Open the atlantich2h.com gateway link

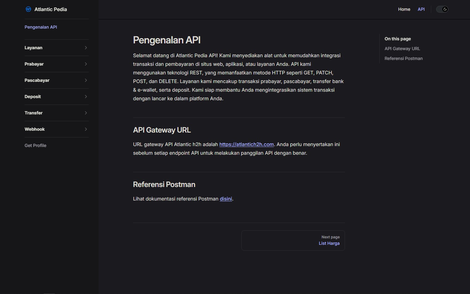[246, 145]
